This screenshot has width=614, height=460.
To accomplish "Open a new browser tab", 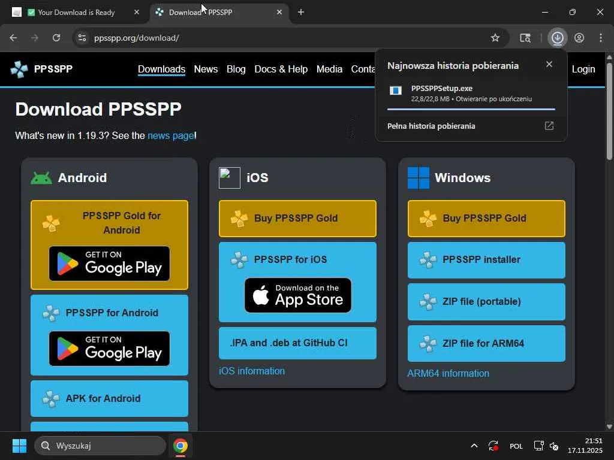I will pos(301,12).
